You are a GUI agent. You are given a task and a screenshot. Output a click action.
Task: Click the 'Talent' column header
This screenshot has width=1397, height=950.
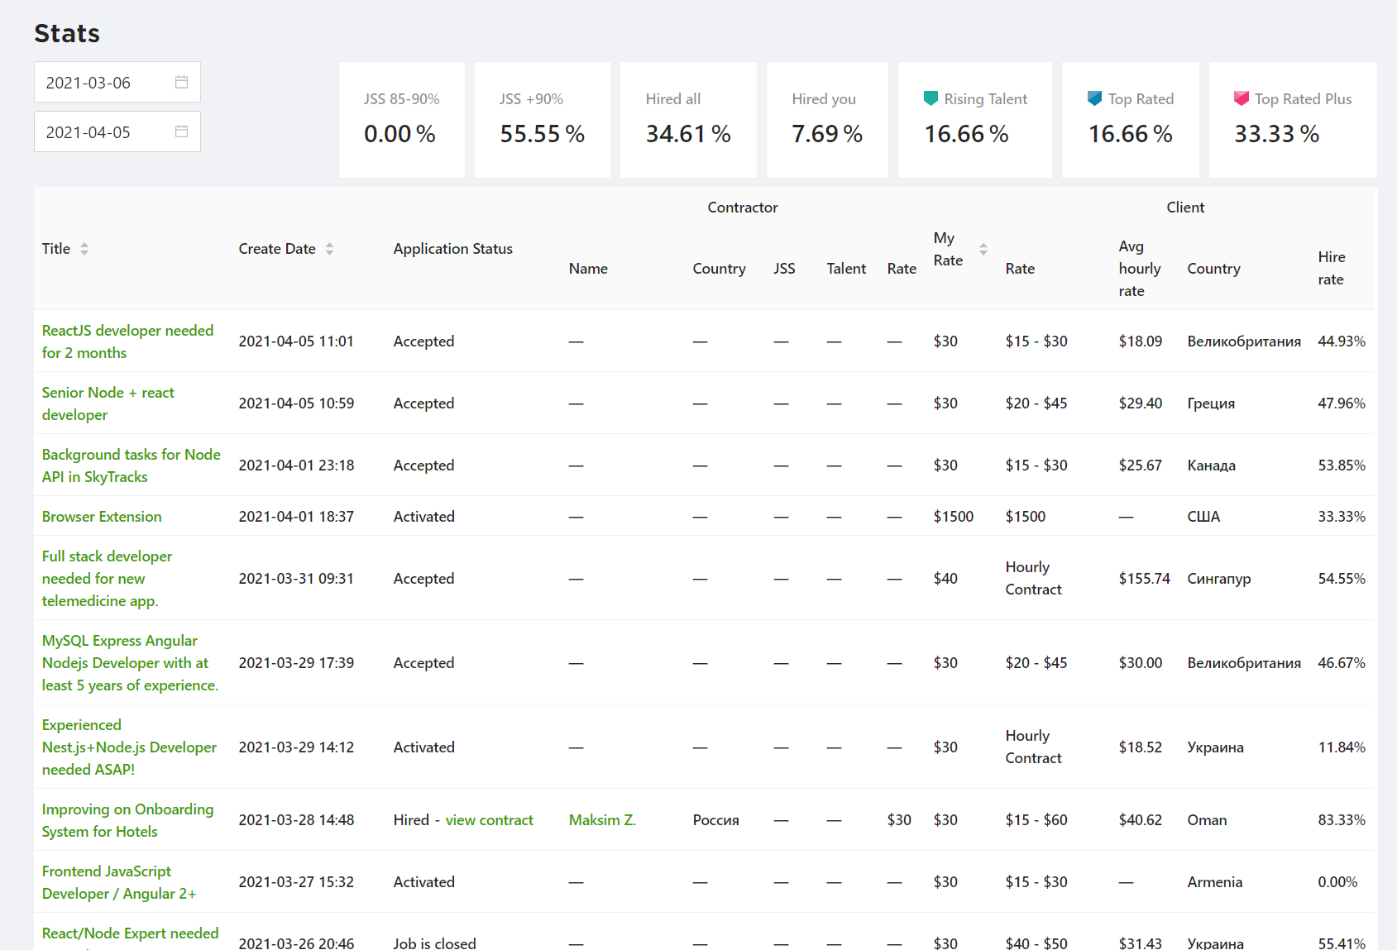[846, 269]
